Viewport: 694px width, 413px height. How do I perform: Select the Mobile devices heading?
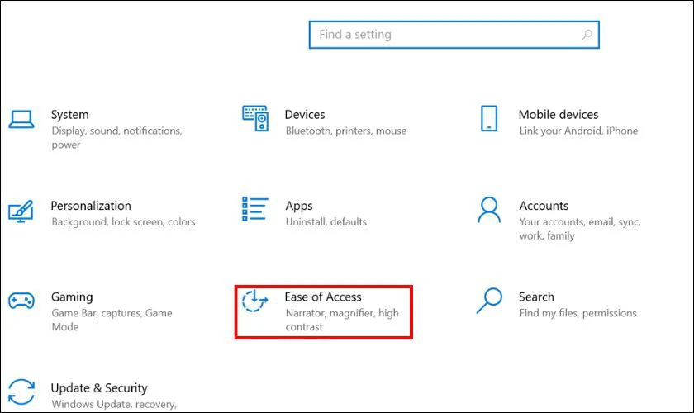click(558, 115)
